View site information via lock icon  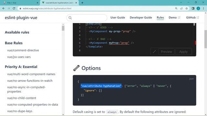tap(20, 8)
